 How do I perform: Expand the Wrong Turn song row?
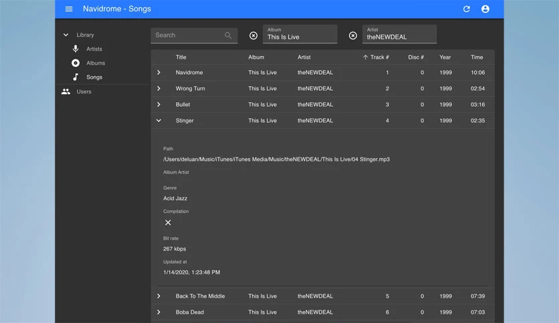158,89
